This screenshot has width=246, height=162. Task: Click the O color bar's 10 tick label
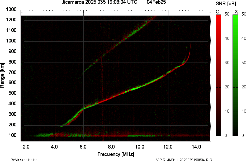click(x=227, y=111)
